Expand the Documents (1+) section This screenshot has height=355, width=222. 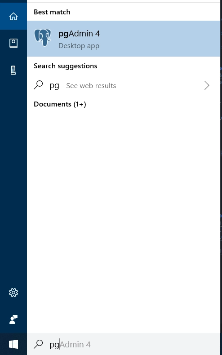(x=60, y=104)
